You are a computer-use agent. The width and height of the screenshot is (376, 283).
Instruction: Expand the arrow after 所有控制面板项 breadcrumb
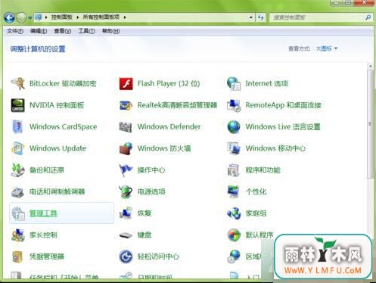pyautogui.click(x=125, y=17)
